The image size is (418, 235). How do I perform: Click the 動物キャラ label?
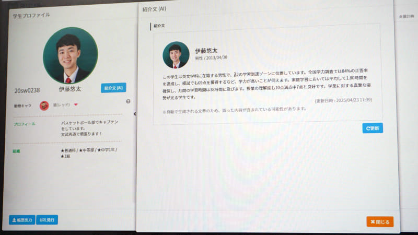[x=22, y=106]
